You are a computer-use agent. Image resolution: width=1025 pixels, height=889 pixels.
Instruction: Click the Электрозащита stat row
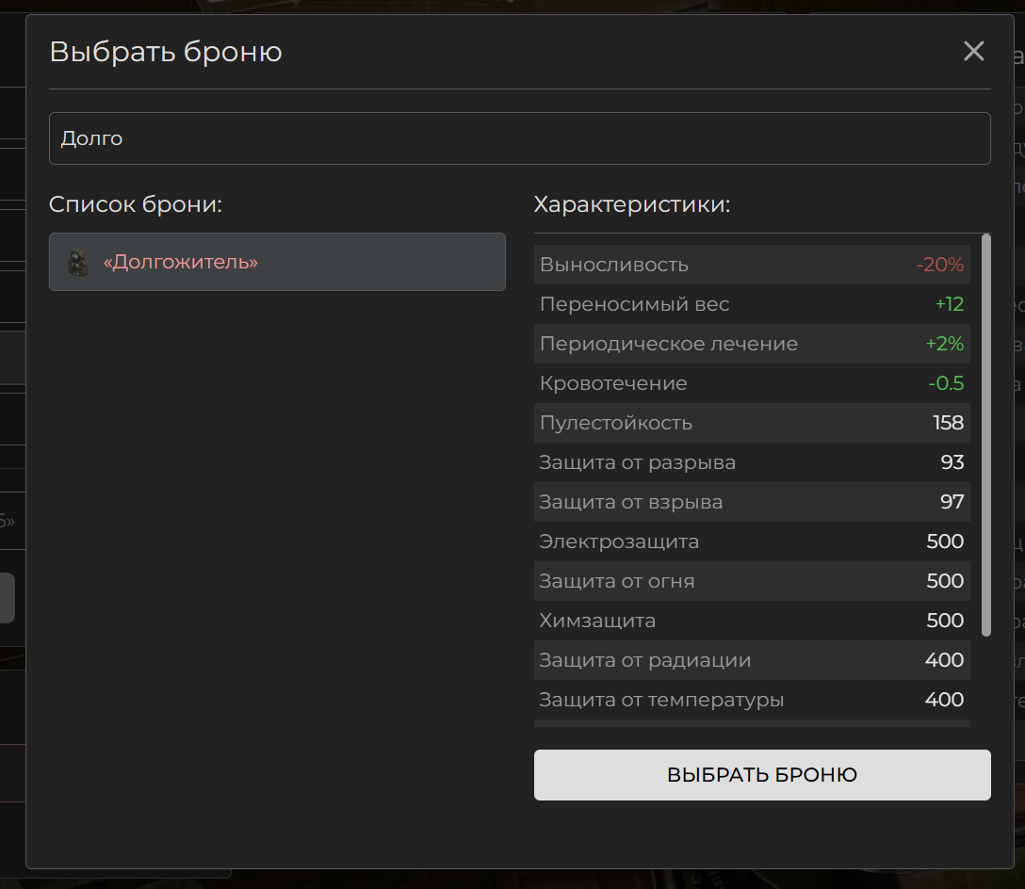point(752,541)
